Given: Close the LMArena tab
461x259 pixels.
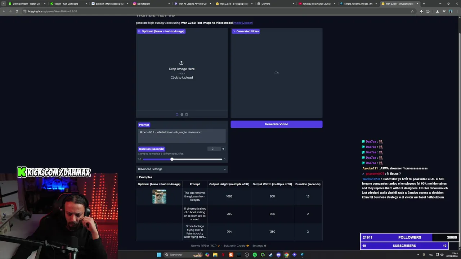Looking at the screenshot, I should (293, 4).
